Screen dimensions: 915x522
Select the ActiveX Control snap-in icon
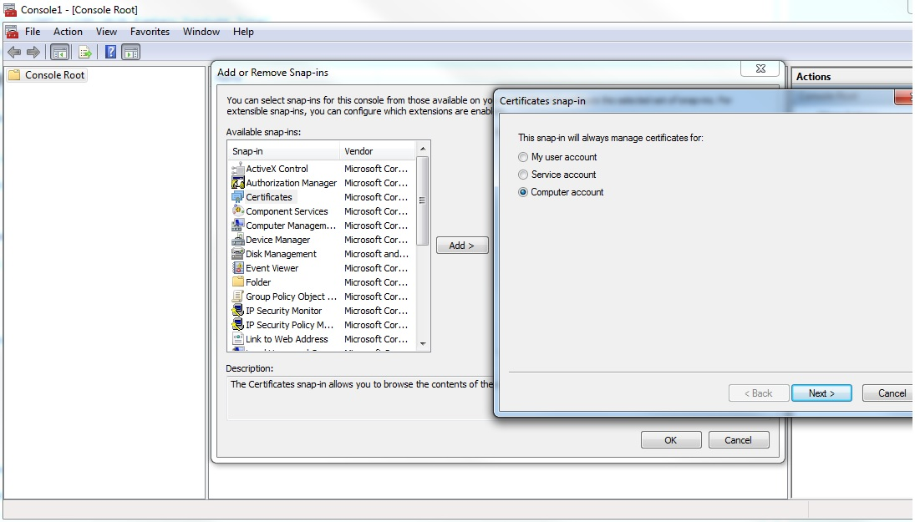click(237, 169)
